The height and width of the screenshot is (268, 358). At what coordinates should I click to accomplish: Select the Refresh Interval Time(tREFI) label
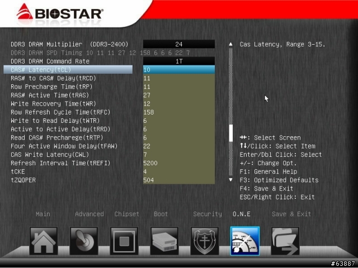pyautogui.click(x=60, y=163)
